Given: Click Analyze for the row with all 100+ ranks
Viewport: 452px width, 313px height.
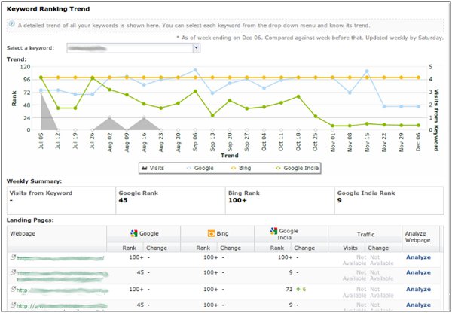Looking at the screenshot, I should [x=418, y=257].
